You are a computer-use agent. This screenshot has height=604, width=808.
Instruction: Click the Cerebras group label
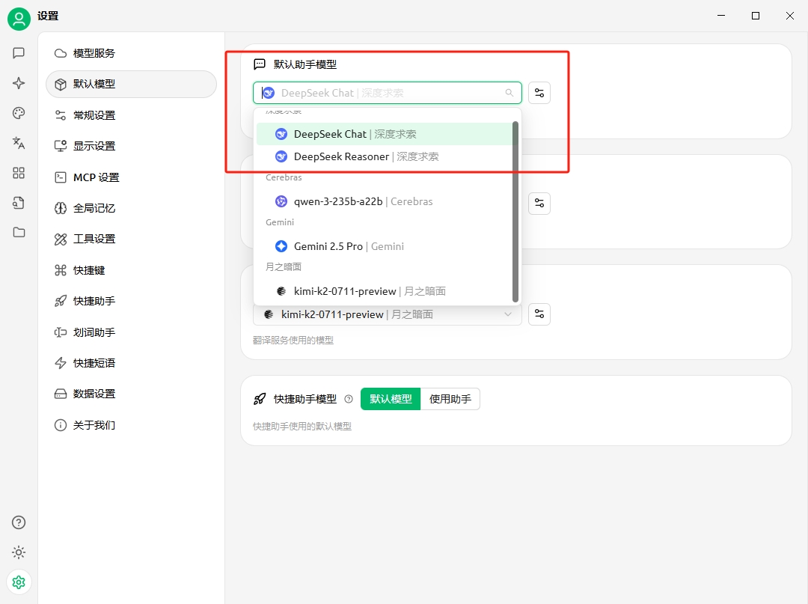tap(284, 177)
